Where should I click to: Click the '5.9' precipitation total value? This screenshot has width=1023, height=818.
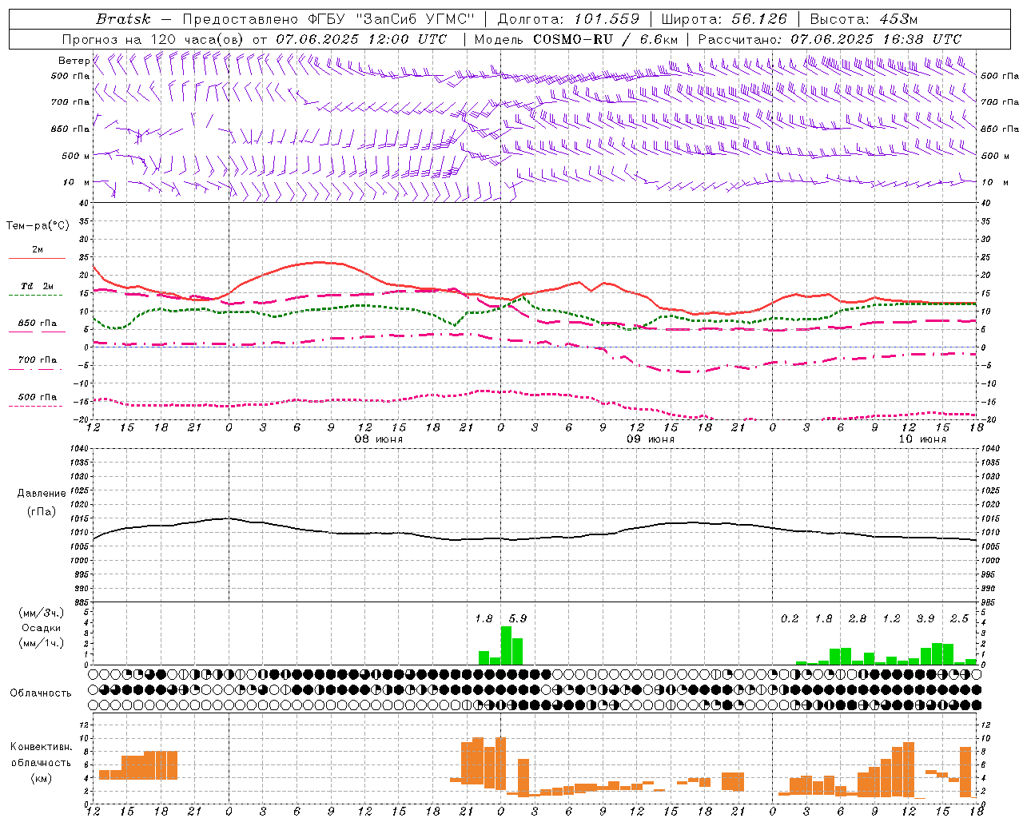pyautogui.click(x=518, y=618)
